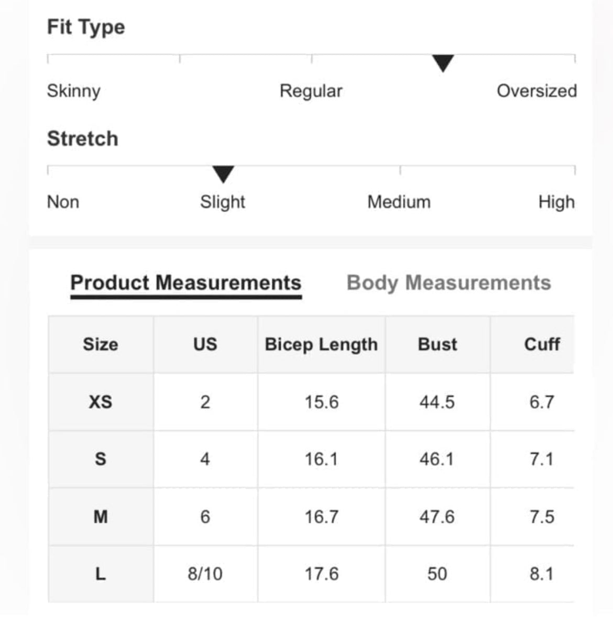613x621 pixels.
Task: Select the Fit Type slider triangle marker
Action: 443,63
